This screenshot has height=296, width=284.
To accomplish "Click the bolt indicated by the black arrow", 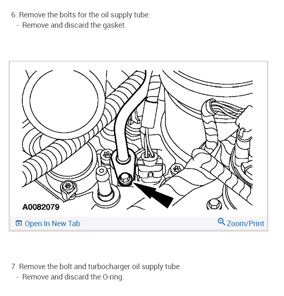I will (x=125, y=179).
